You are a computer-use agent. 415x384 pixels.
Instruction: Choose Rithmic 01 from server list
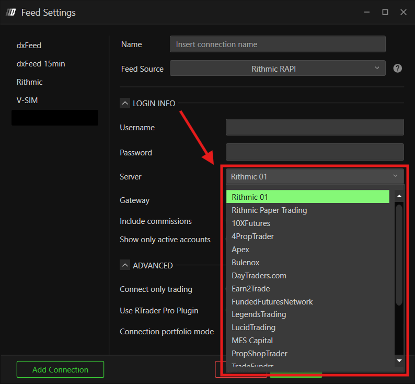(308, 197)
